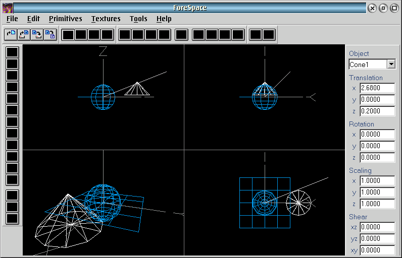The width and height of the screenshot is (402, 258).
Task: Minimize the ForeSpace window via the small-square button
Action: 383,8
